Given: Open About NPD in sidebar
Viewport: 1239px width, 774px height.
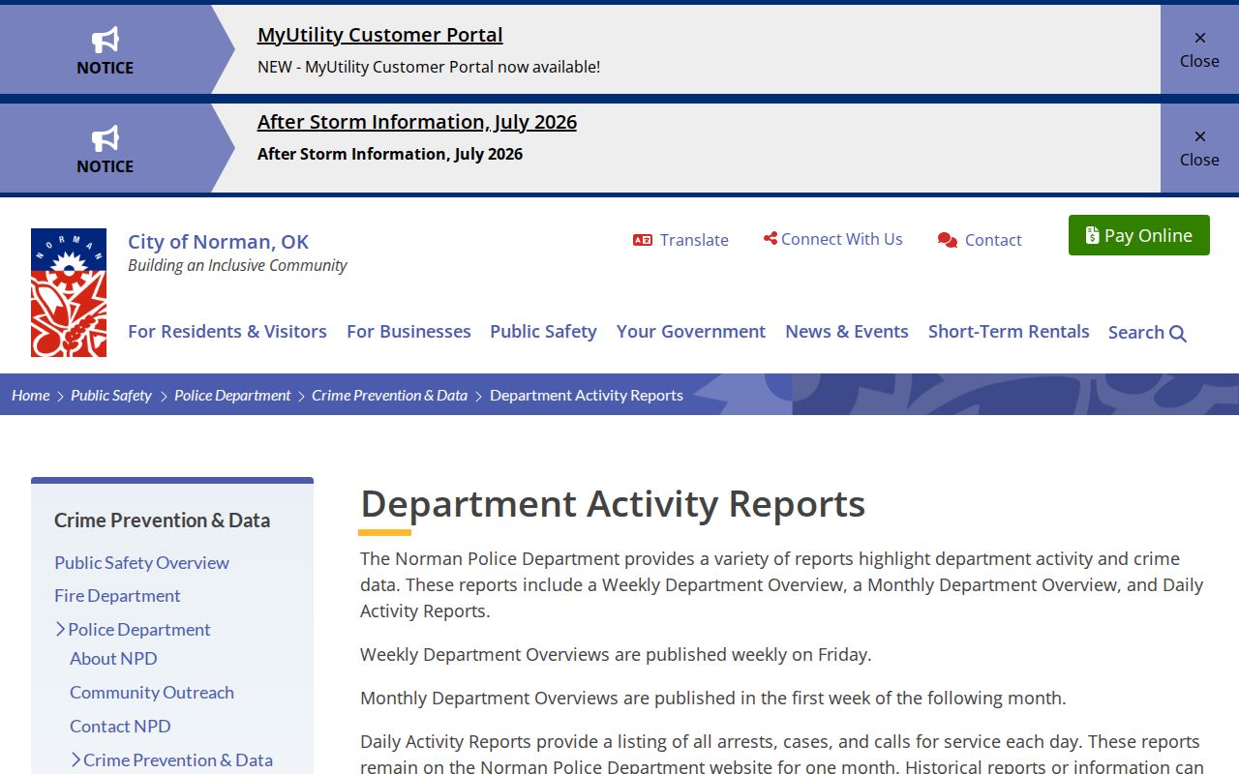Looking at the screenshot, I should pyautogui.click(x=113, y=658).
